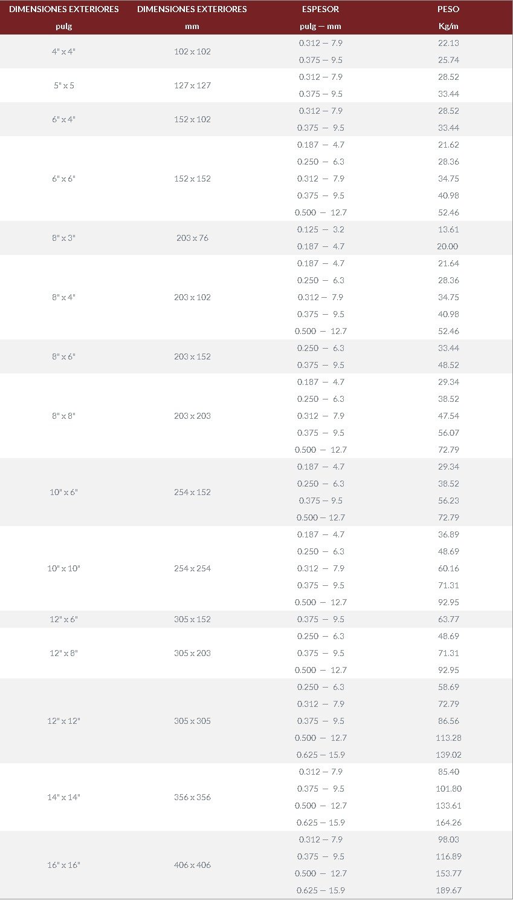Select the 10" x 10" dimension cell
The width and height of the screenshot is (513, 900).
click(63, 568)
